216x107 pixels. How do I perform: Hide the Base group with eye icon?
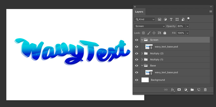click(136, 66)
